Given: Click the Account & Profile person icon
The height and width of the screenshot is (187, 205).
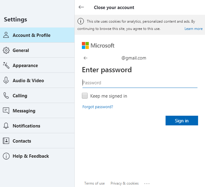Looking at the screenshot, I should pos(6,35).
